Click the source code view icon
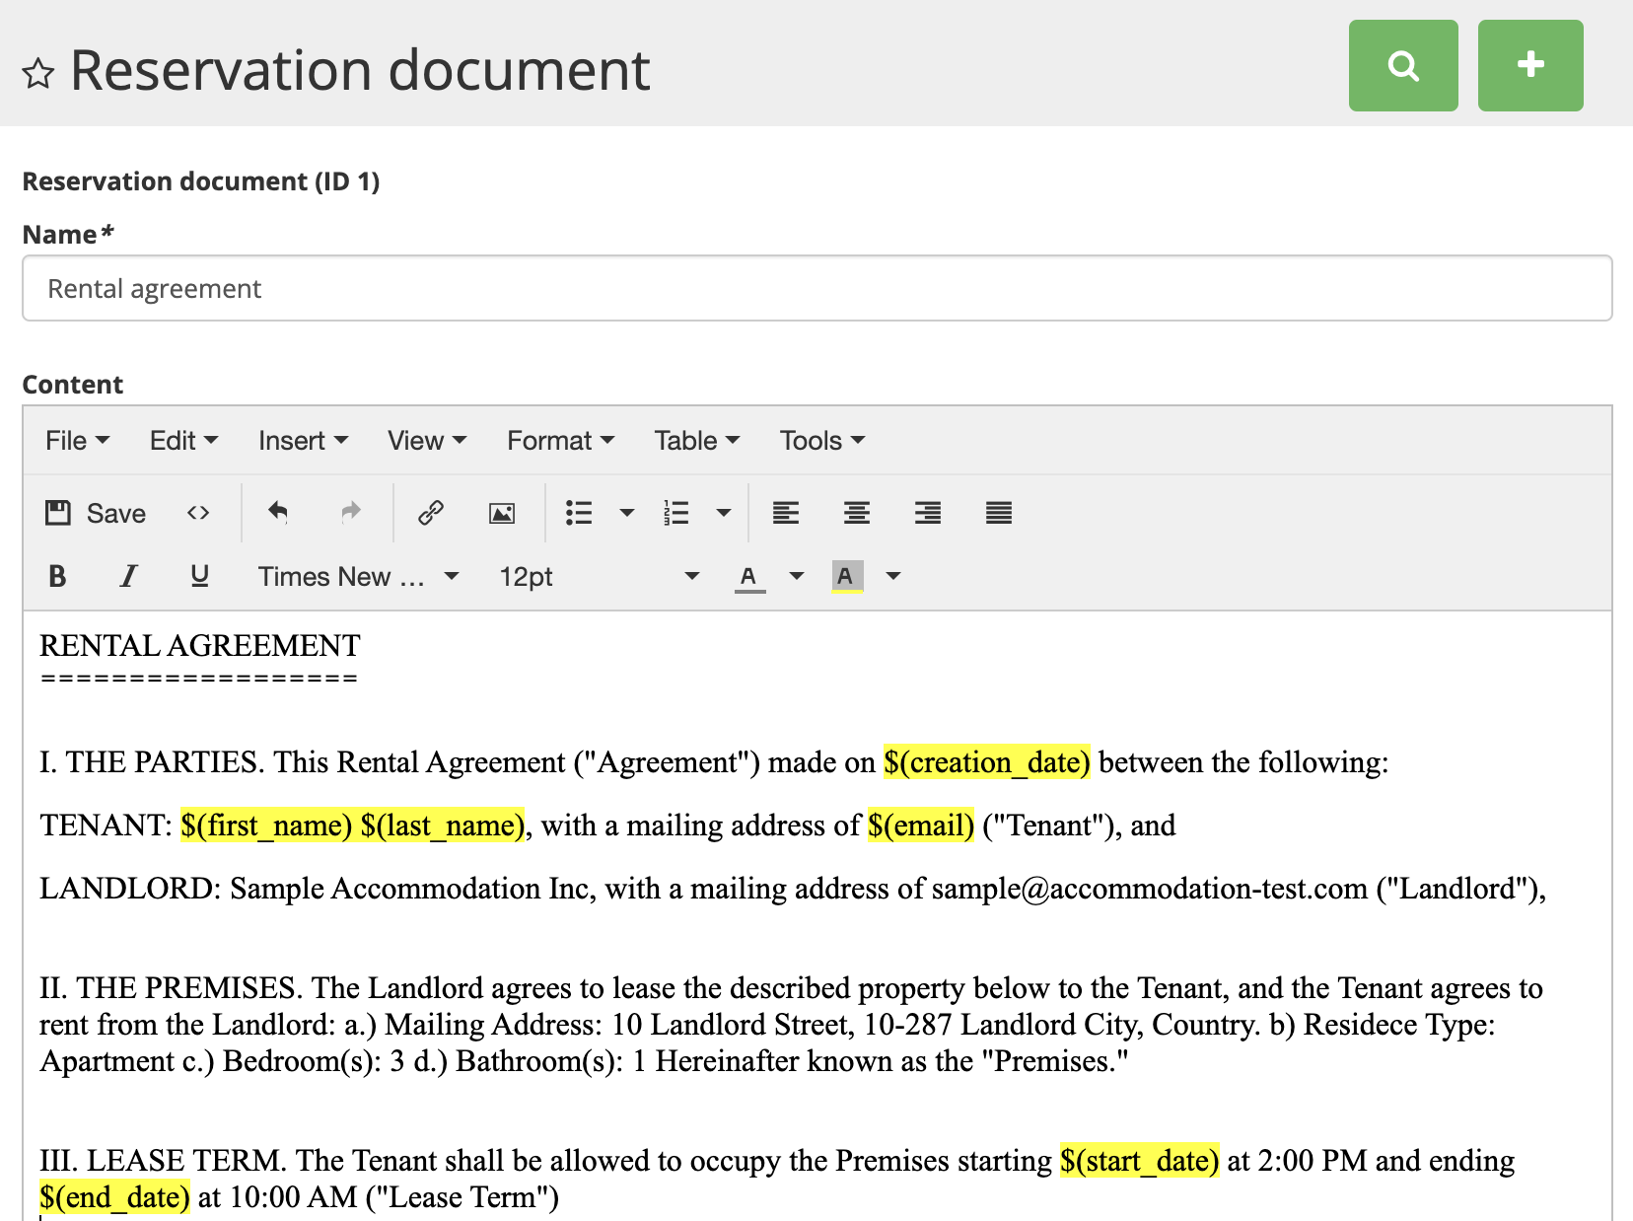The height and width of the screenshot is (1221, 1633). (198, 513)
